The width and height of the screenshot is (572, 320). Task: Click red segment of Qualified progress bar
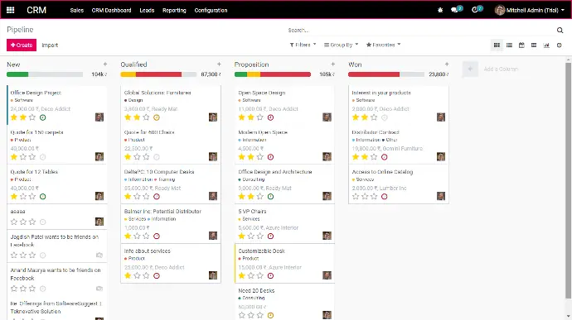click(158, 74)
